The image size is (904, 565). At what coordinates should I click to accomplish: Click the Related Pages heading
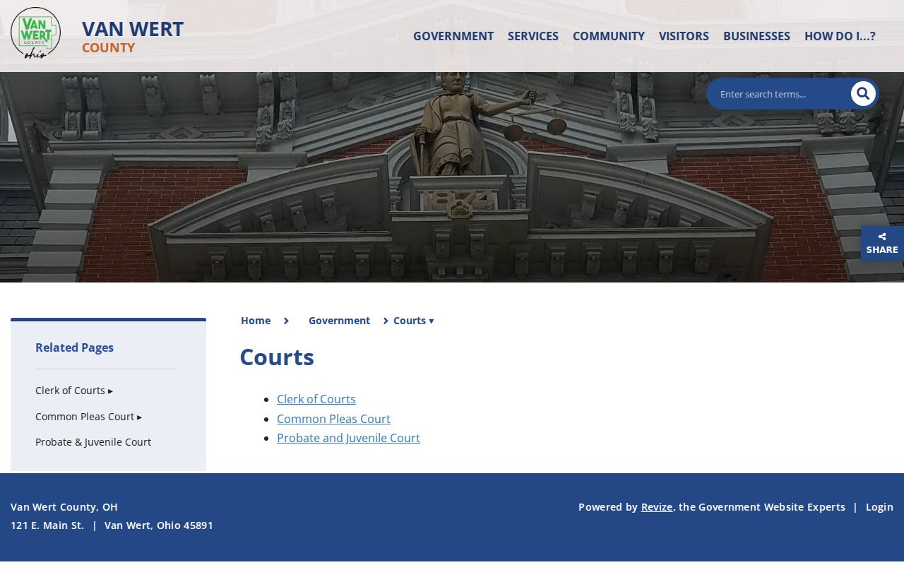pos(74,347)
